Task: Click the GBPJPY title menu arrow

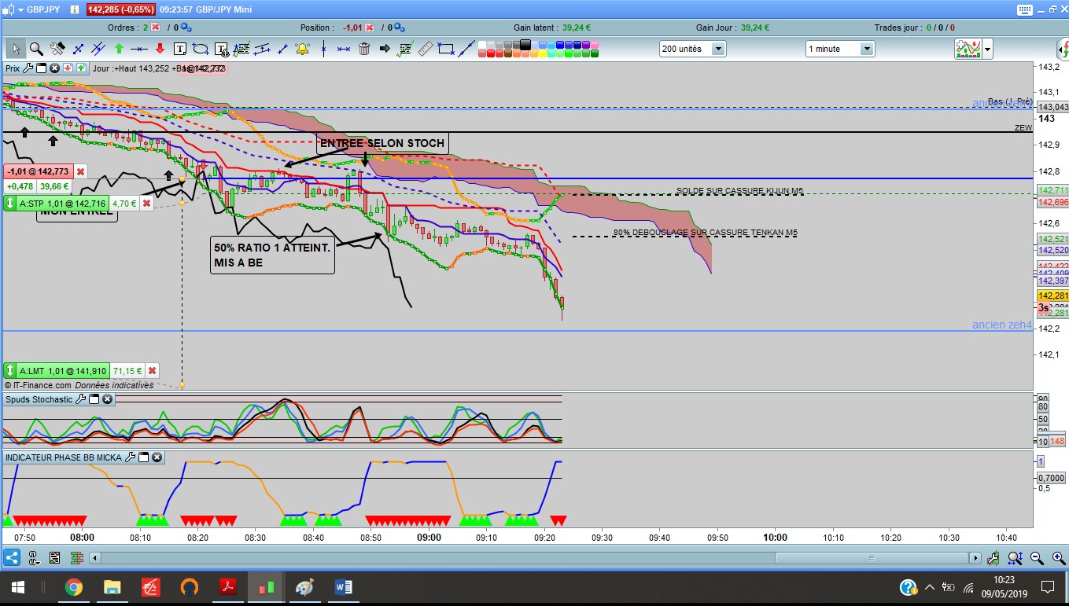Action: click(16, 9)
